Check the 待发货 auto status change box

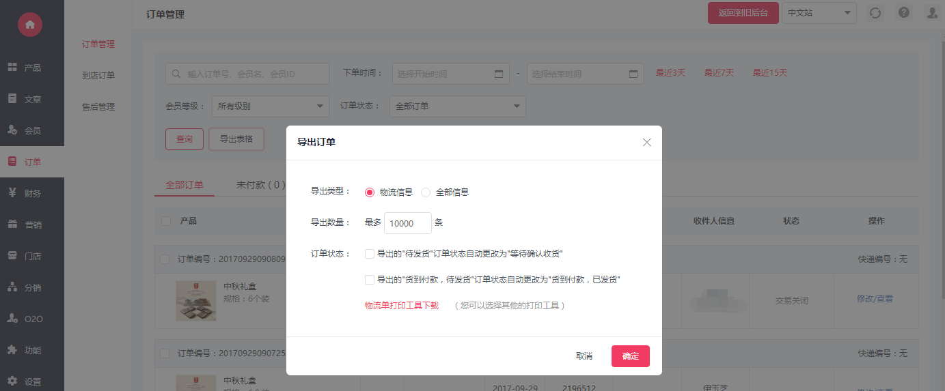point(370,254)
